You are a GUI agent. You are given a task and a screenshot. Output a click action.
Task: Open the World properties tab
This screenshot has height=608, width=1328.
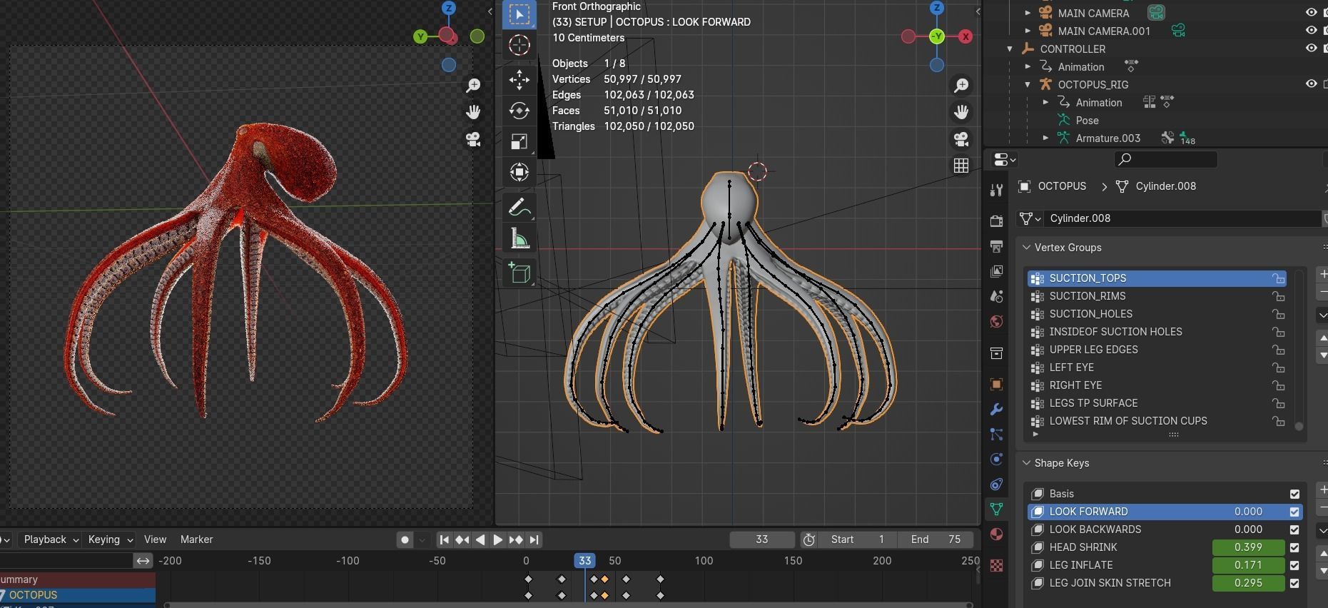click(x=996, y=321)
